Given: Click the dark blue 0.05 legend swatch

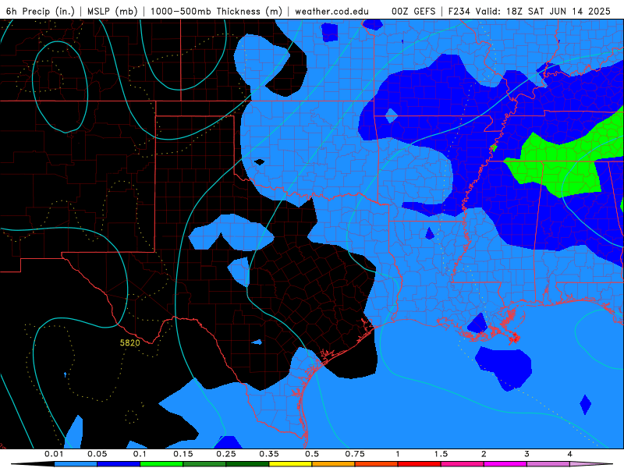Looking at the screenshot, I should (119, 464).
